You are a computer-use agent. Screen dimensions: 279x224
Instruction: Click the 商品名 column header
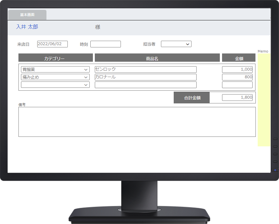click(157, 58)
